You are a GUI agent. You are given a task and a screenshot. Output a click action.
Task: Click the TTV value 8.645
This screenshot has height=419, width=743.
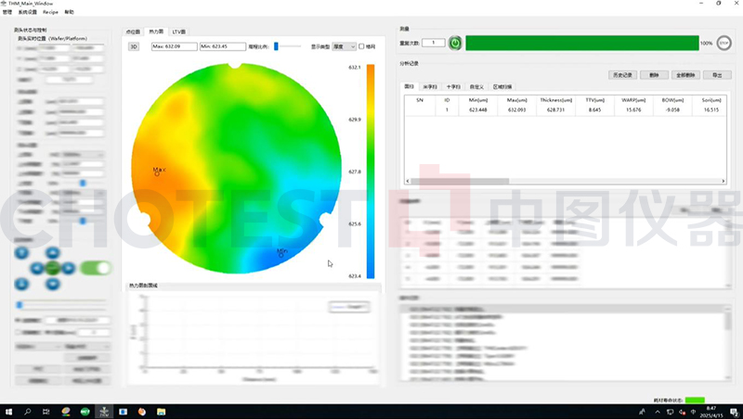[594, 109]
